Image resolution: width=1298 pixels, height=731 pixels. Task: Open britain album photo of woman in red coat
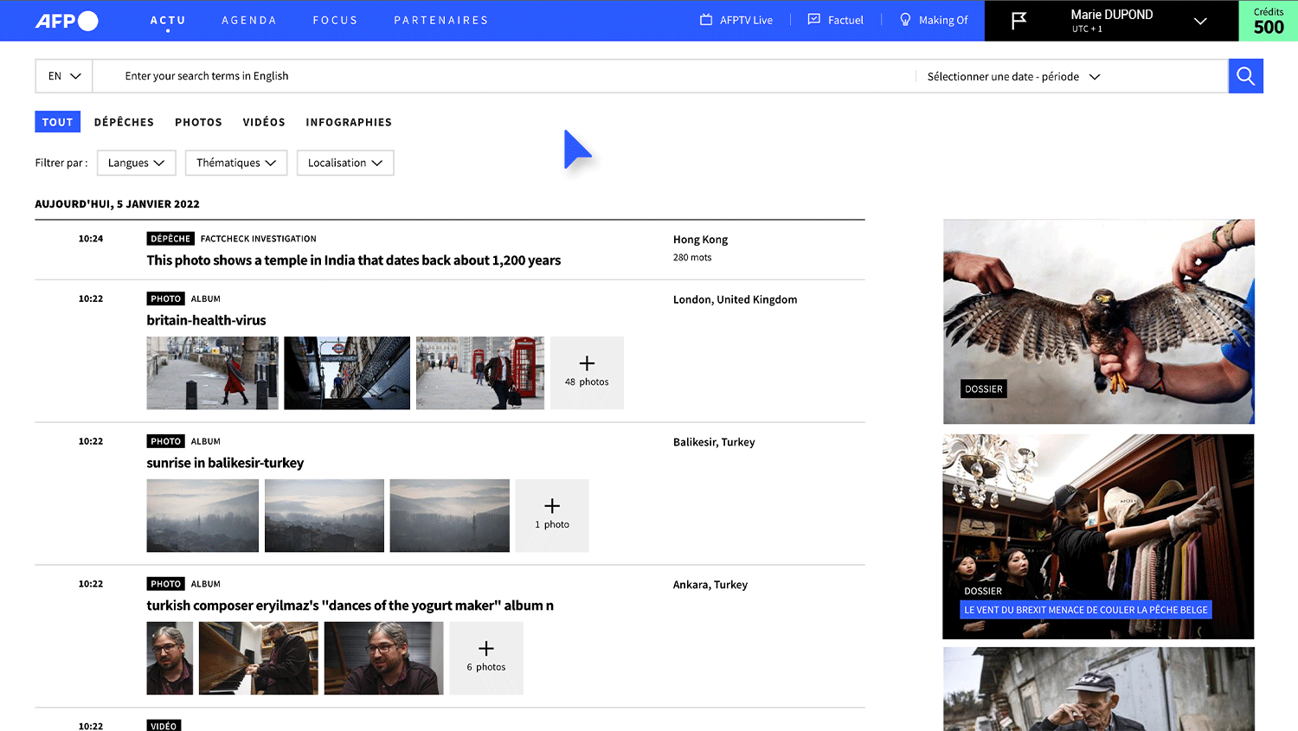pyautogui.click(x=212, y=373)
